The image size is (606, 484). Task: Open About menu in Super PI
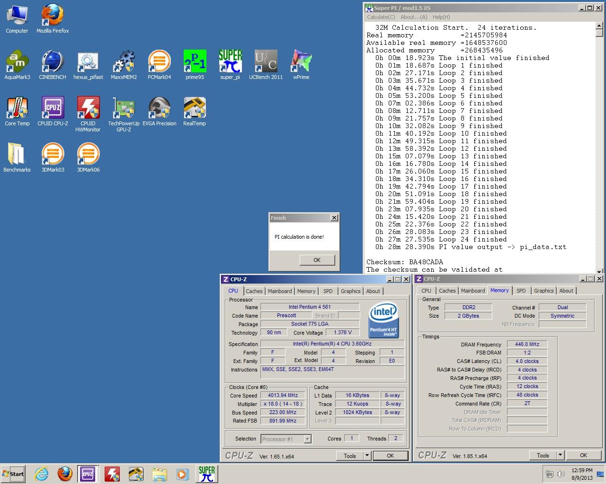pos(414,17)
